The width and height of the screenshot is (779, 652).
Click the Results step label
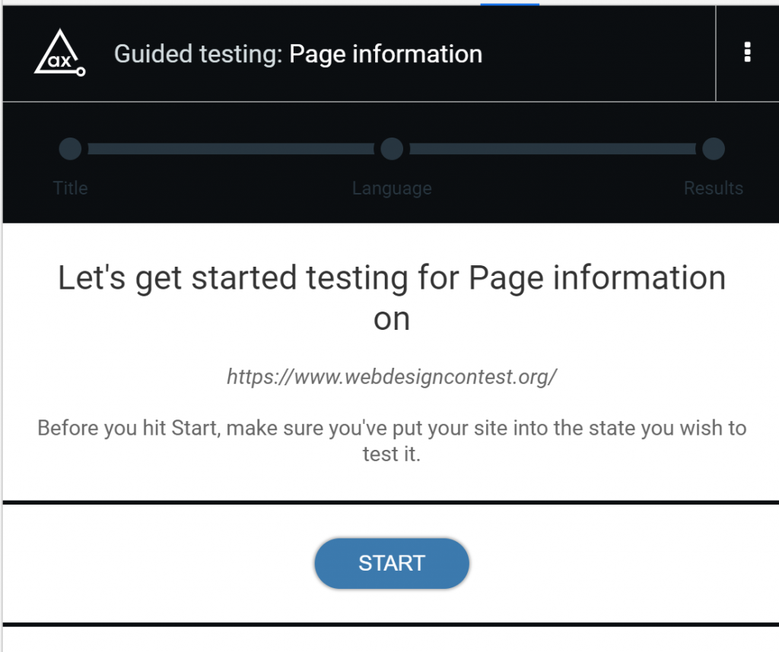(x=714, y=188)
